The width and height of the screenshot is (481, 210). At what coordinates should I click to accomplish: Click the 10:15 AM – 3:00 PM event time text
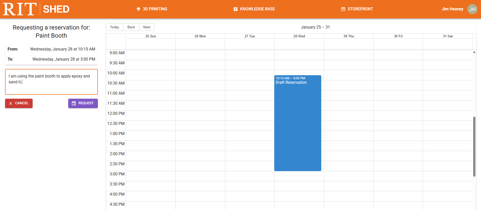tap(290, 78)
